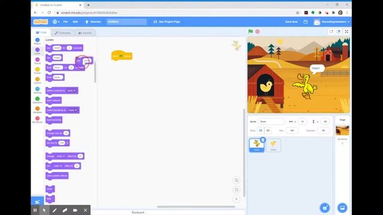Set sprite to shown (eye icon)
The height and width of the screenshot is (215, 383).
[x=261, y=131]
